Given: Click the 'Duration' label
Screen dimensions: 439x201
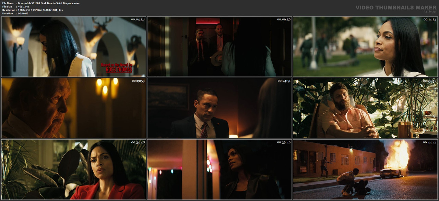Looking at the screenshot, I should click(x=8, y=13).
